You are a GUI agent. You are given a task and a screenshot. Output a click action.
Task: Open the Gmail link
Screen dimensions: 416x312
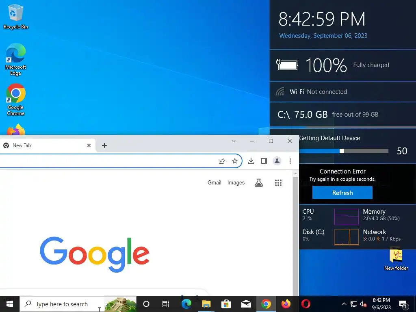coord(214,183)
